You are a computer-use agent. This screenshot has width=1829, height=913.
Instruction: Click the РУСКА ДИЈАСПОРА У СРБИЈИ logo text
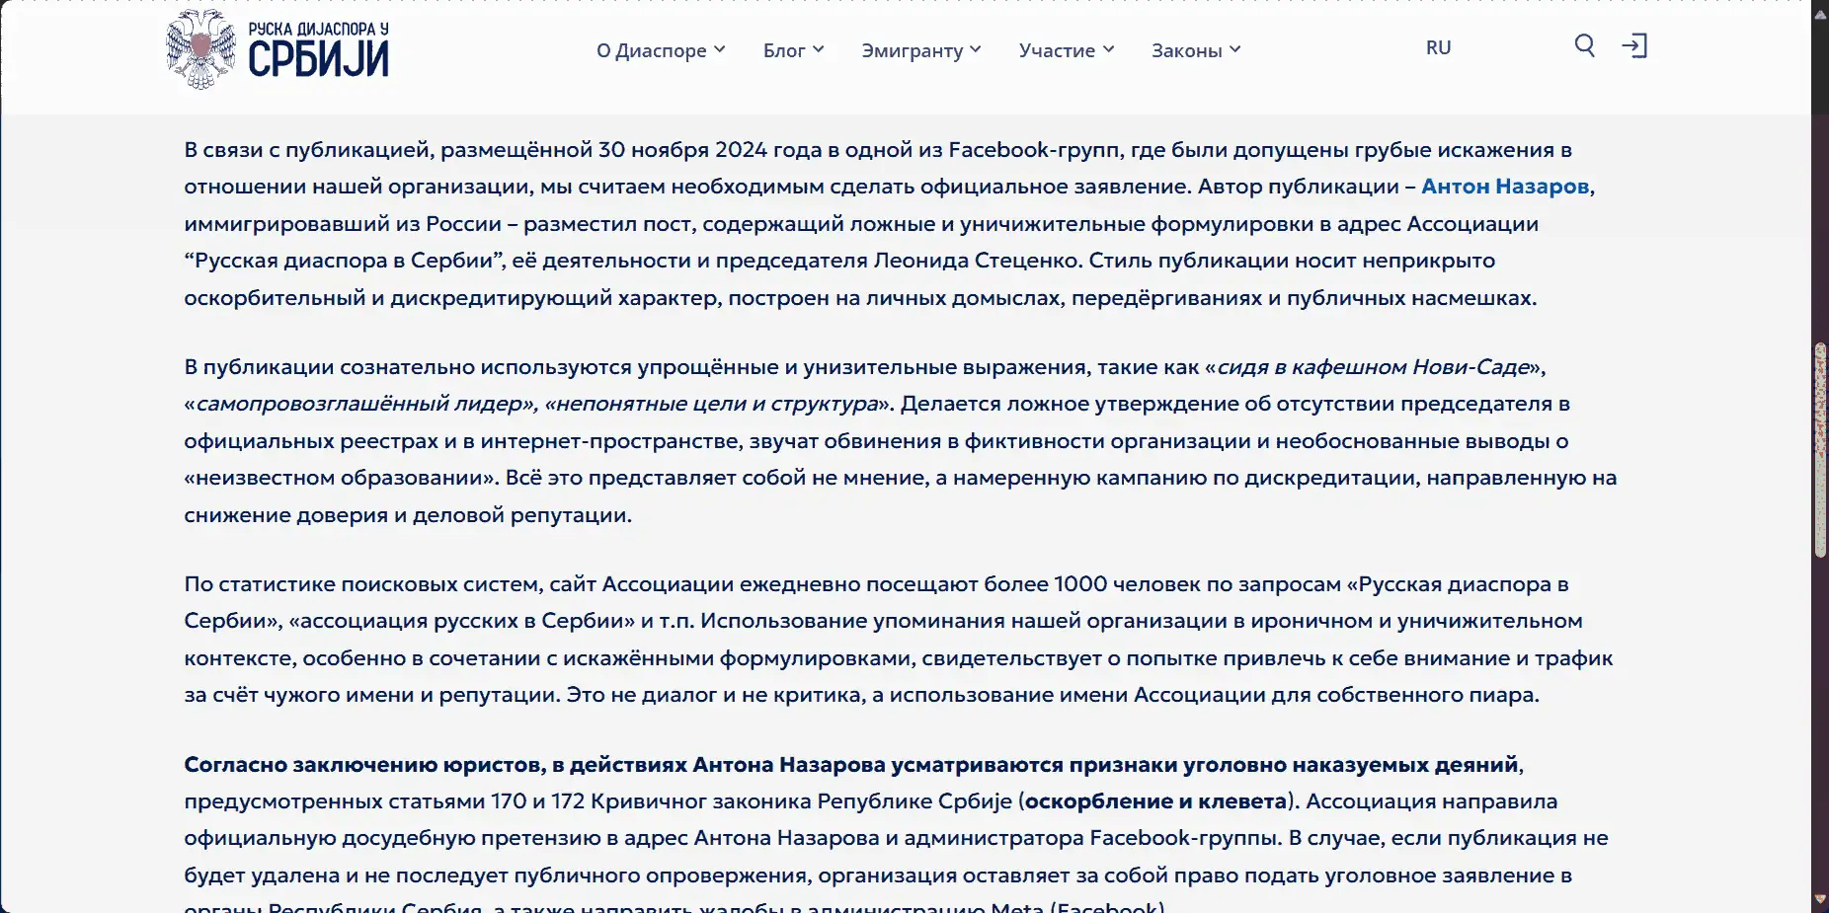point(318,49)
